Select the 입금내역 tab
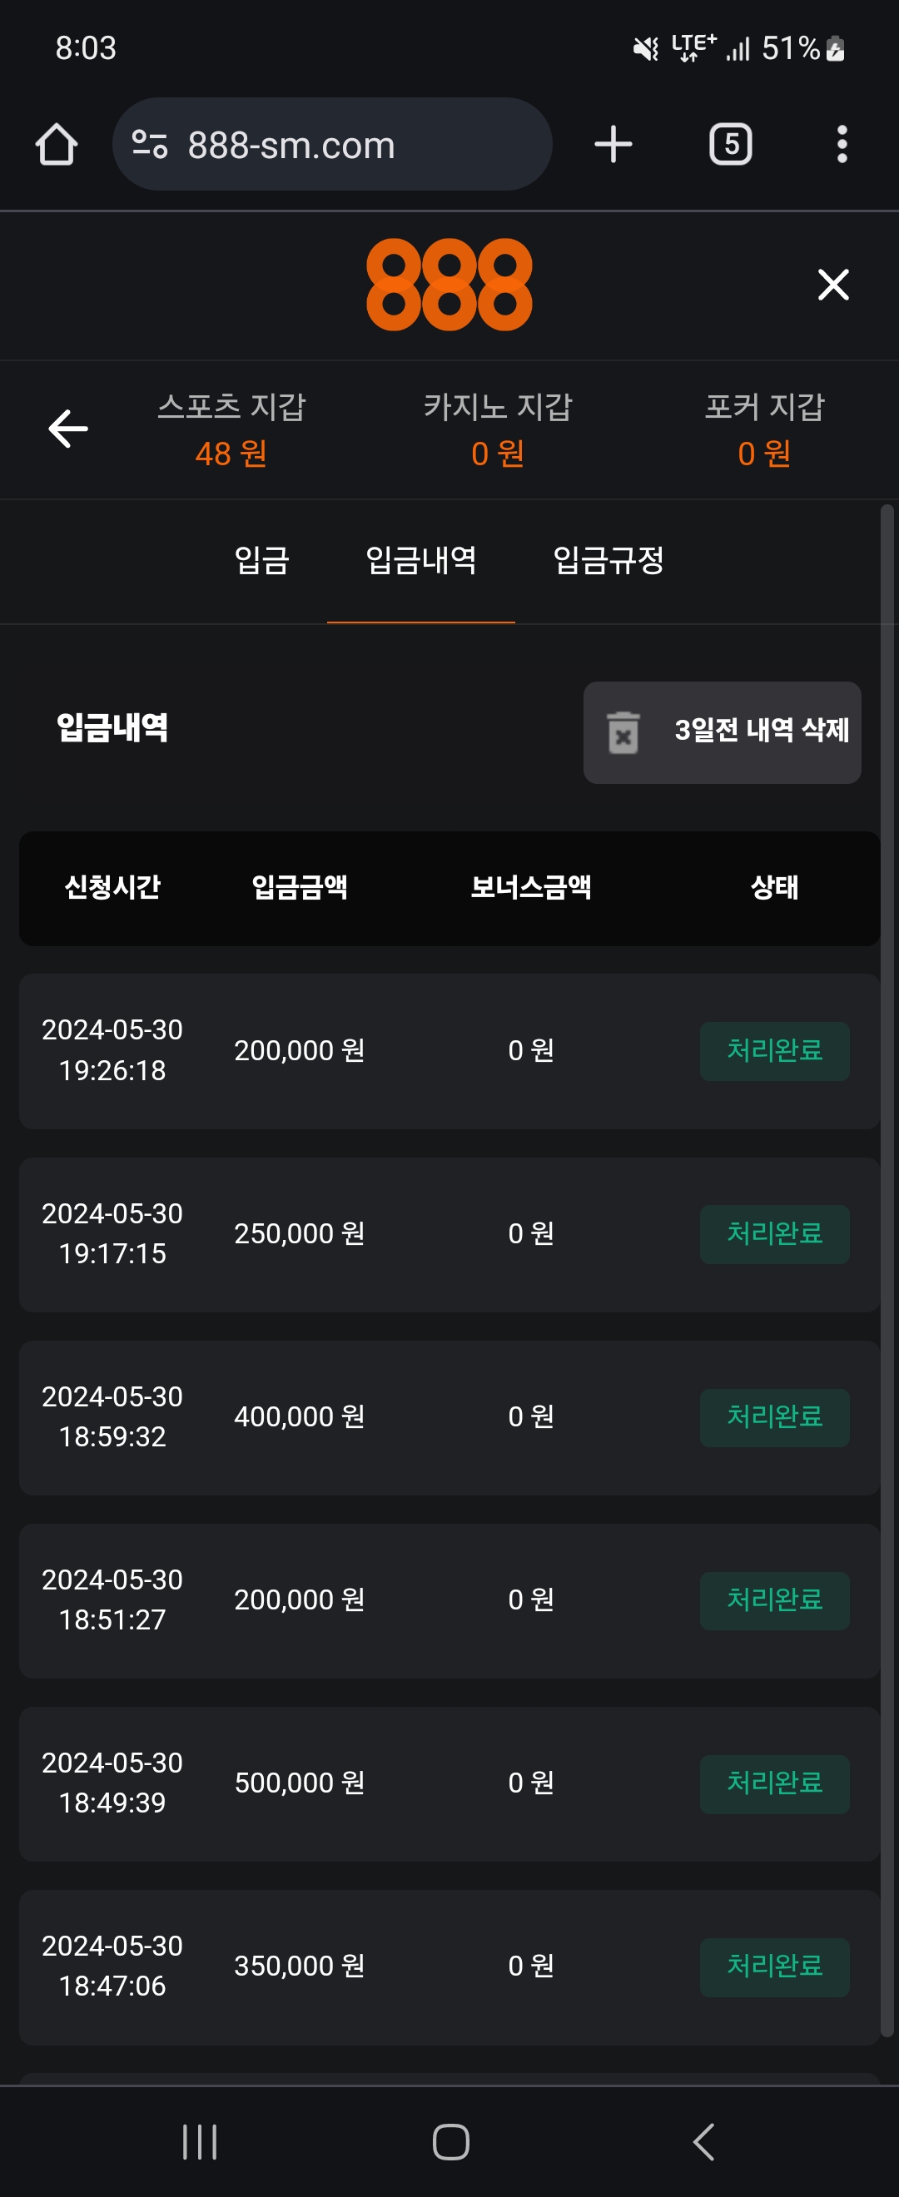The width and height of the screenshot is (899, 2197). pyautogui.click(x=420, y=560)
